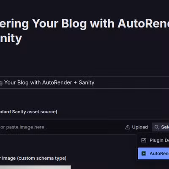Open the Select asset source dropdown

tap(161, 127)
